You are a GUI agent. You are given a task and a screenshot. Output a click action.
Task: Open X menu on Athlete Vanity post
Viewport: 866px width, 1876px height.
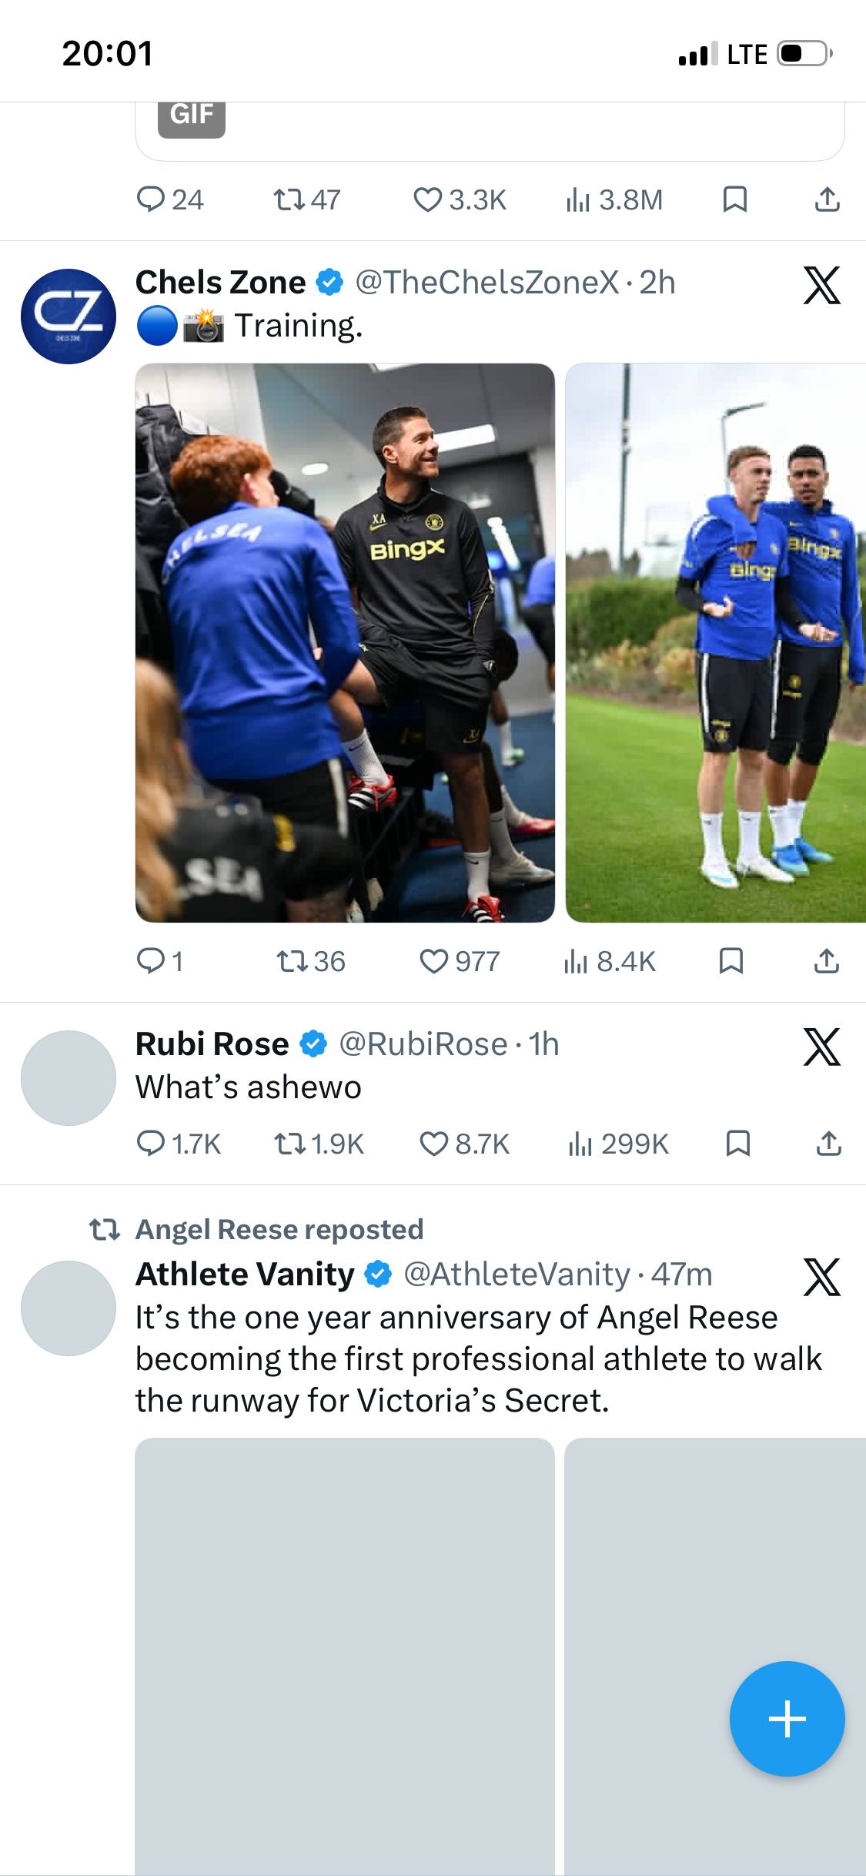(821, 1277)
